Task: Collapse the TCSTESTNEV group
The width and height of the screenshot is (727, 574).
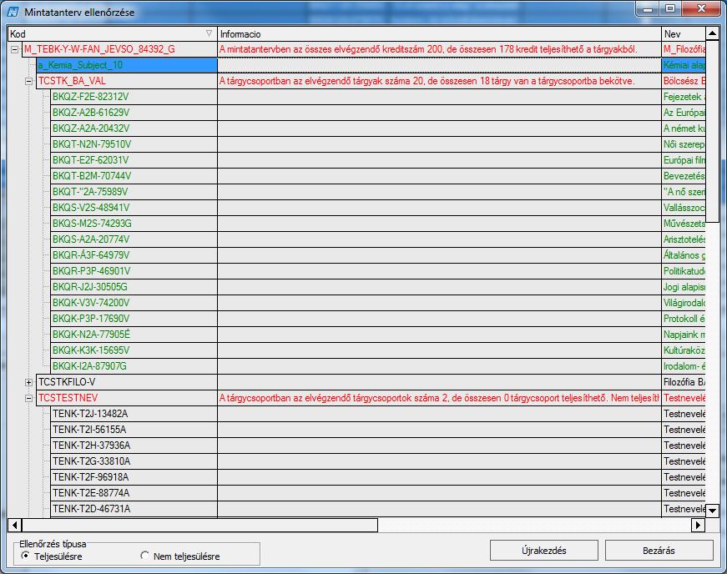Action: click(x=28, y=399)
